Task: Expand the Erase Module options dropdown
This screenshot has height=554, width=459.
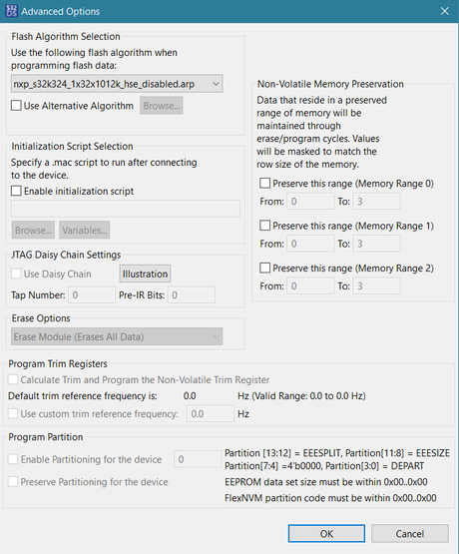Action: (117, 336)
